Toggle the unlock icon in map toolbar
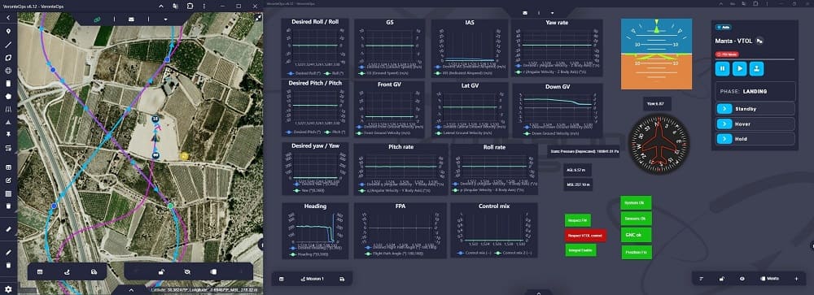Screen dimensions: 814x295 coord(161,271)
